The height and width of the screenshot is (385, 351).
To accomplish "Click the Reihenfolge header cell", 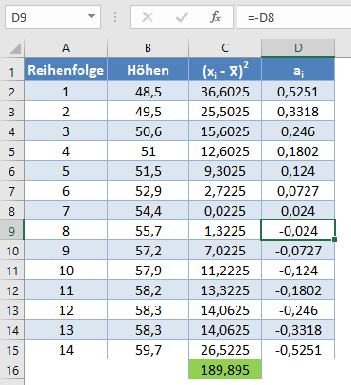I will pos(65,70).
